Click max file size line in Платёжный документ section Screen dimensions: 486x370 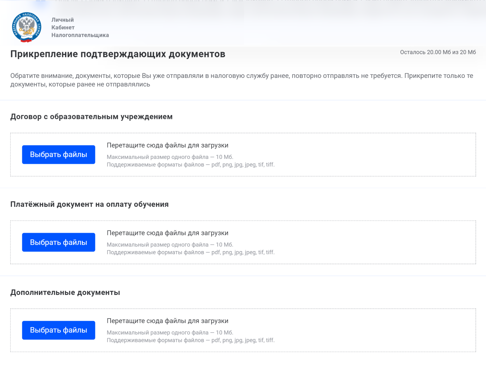170,245
